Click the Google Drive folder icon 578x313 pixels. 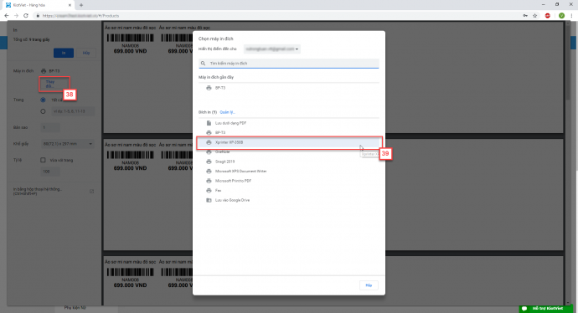[x=209, y=200]
